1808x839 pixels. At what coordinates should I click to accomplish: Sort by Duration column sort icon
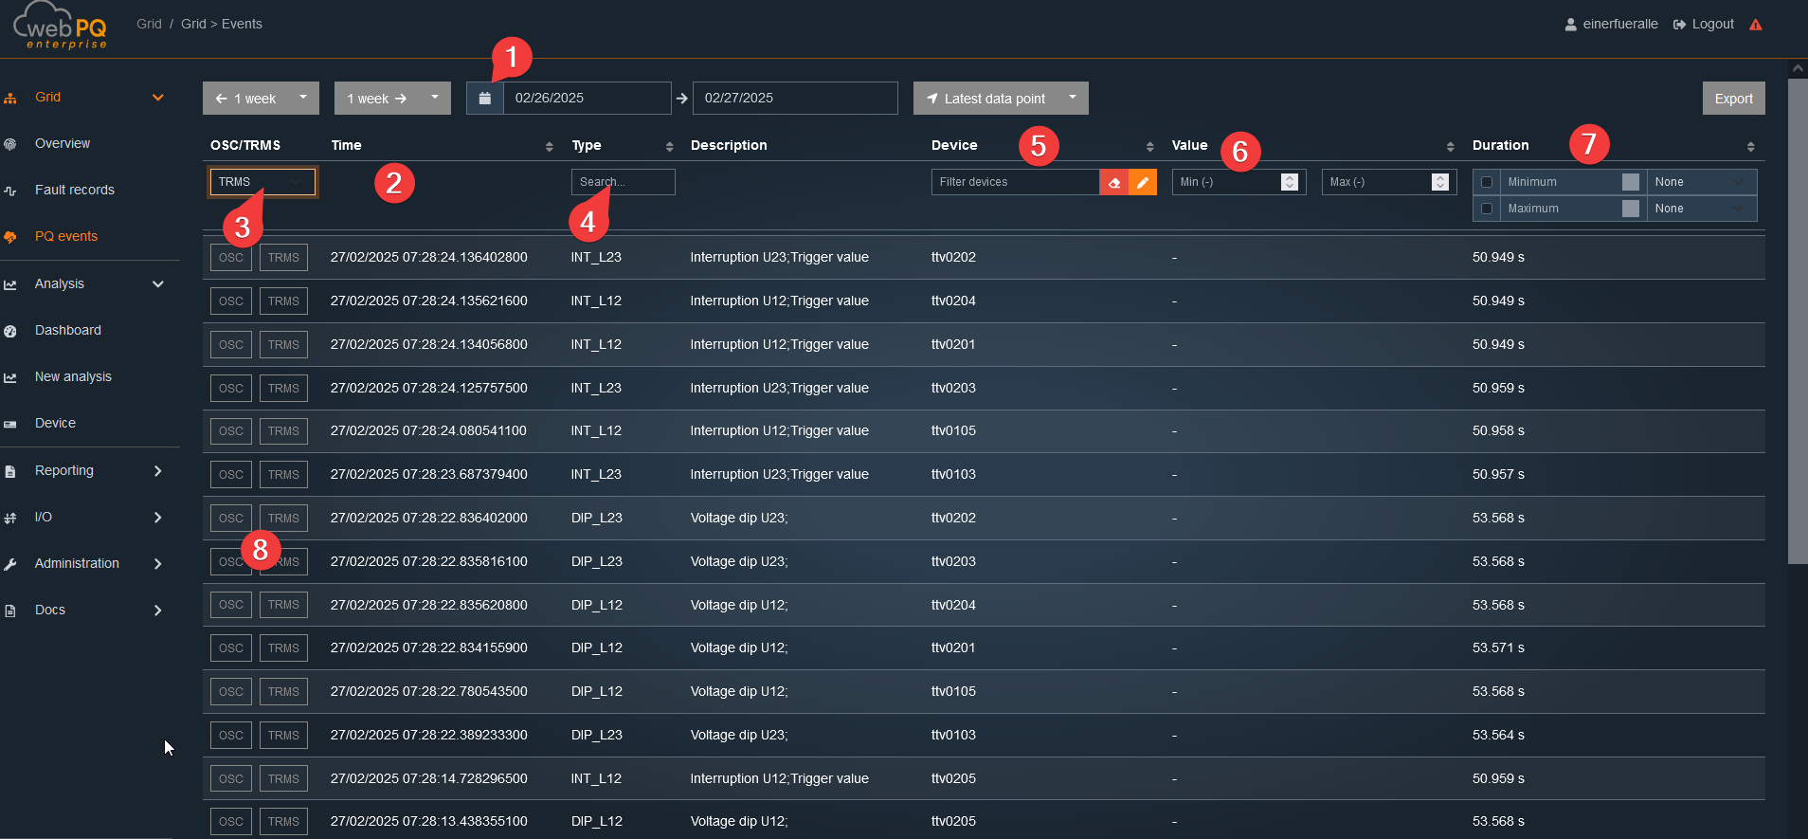[x=1750, y=146]
